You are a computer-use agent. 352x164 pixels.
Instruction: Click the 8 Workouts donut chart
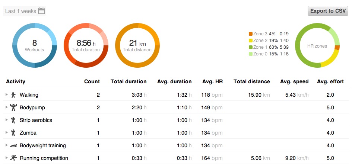point(35,45)
